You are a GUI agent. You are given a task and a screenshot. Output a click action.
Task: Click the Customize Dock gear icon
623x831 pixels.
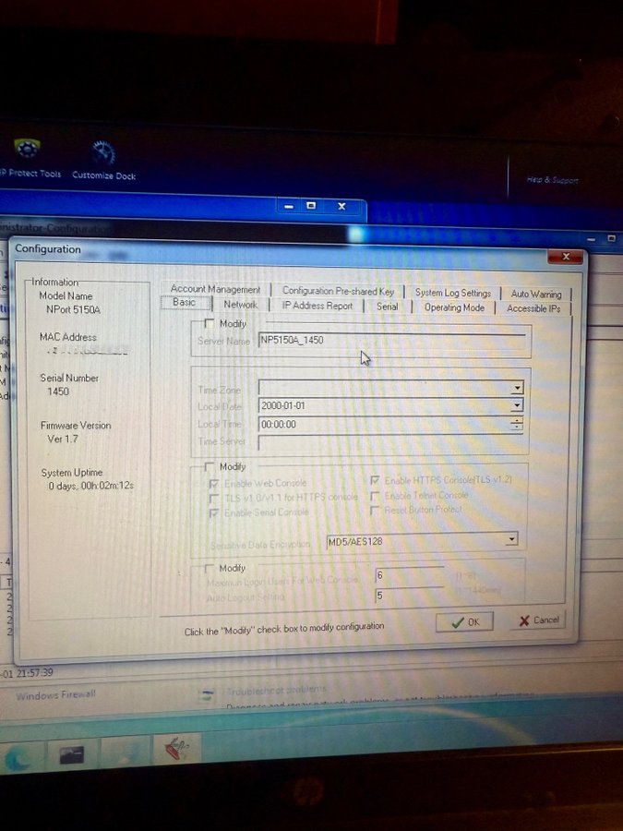coord(103,153)
